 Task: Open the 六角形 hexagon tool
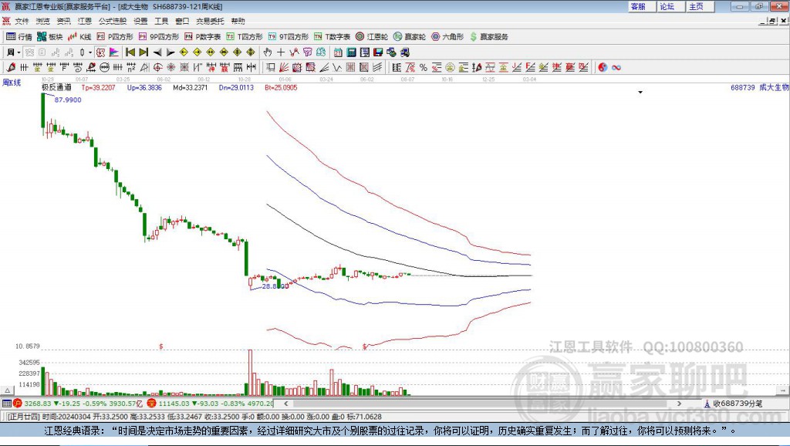coord(447,37)
